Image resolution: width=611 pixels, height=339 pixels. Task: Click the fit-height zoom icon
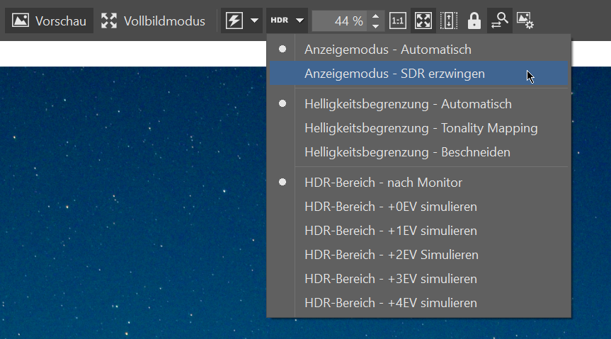448,21
